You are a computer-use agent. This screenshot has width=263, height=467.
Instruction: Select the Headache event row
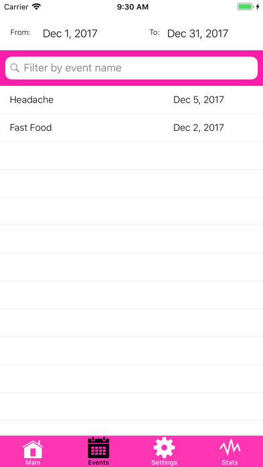[131, 100]
